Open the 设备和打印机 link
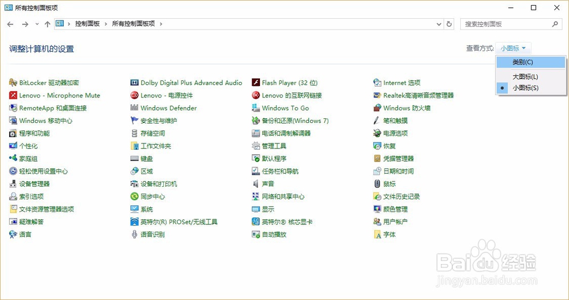569x300 pixels. click(x=159, y=184)
